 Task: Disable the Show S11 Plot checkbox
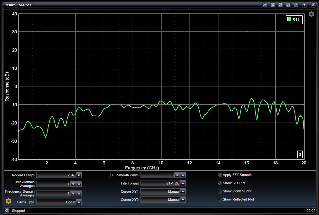[x=220, y=183]
